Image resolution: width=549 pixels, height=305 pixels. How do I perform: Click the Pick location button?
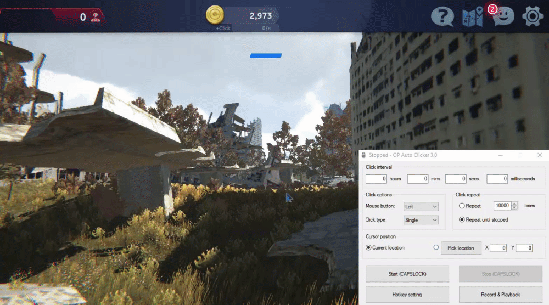(461, 248)
